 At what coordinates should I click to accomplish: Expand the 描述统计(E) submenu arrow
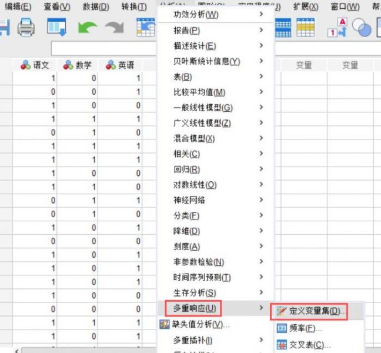click(261, 45)
